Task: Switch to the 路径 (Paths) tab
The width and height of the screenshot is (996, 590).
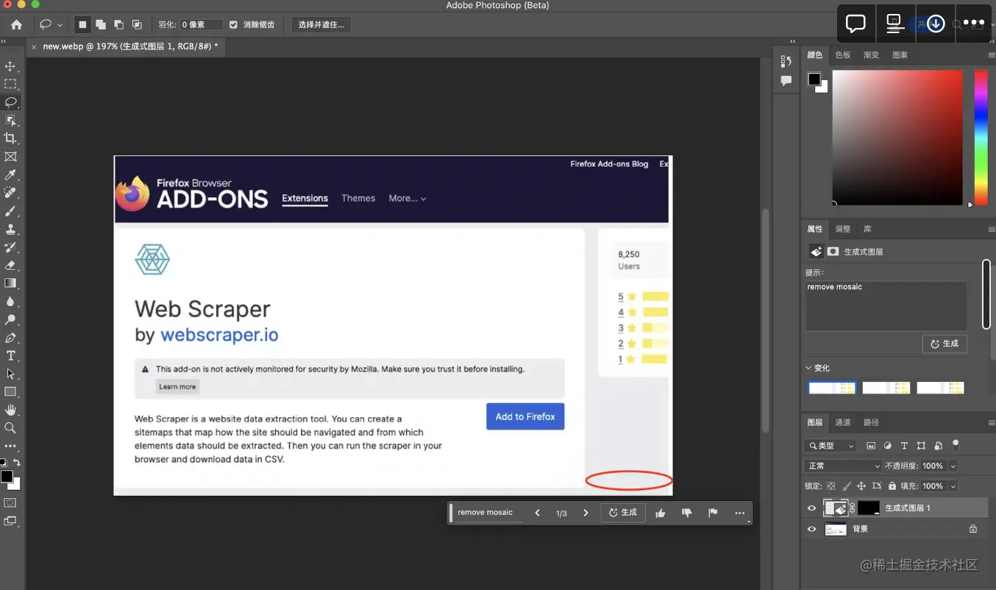Action: tap(871, 422)
